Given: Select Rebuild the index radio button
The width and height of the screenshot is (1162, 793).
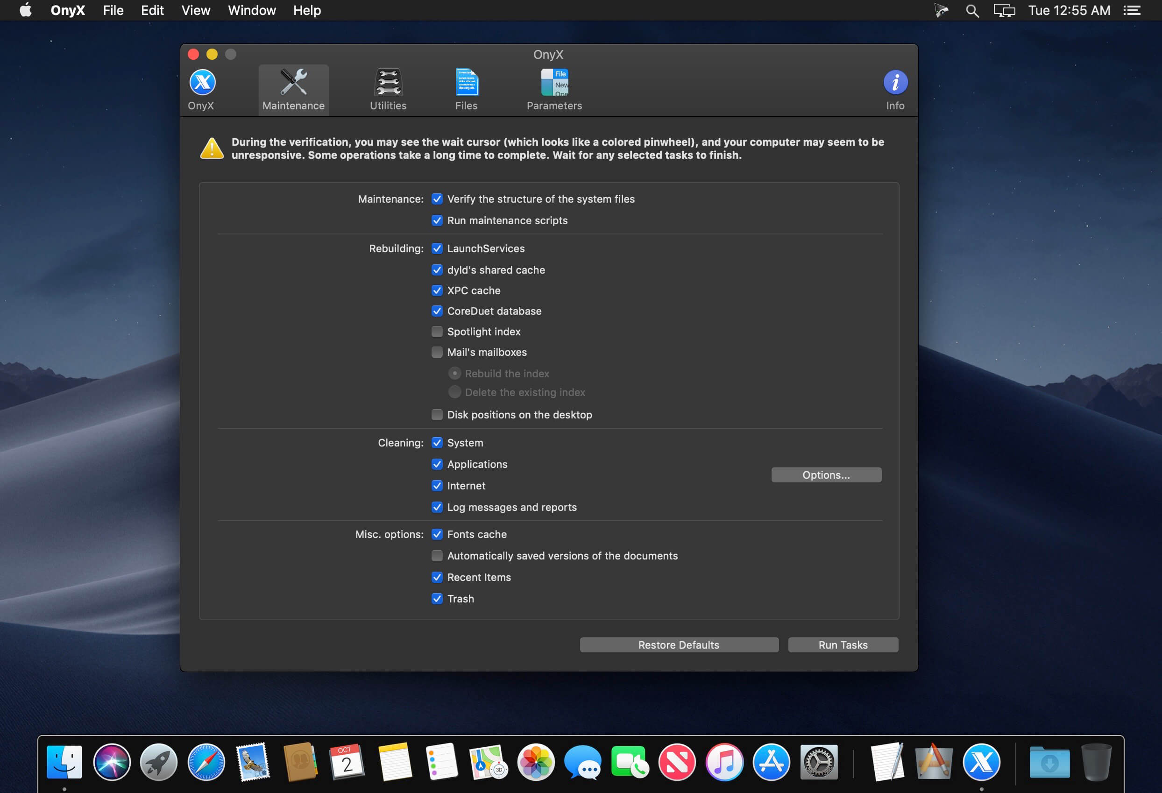Looking at the screenshot, I should pos(454,373).
